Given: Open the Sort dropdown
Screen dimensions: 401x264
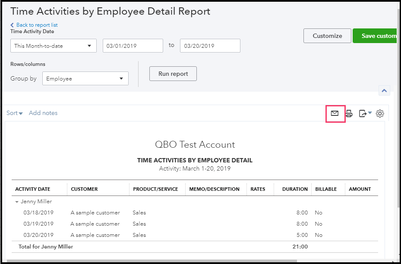Looking at the screenshot, I should pos(15,113).
